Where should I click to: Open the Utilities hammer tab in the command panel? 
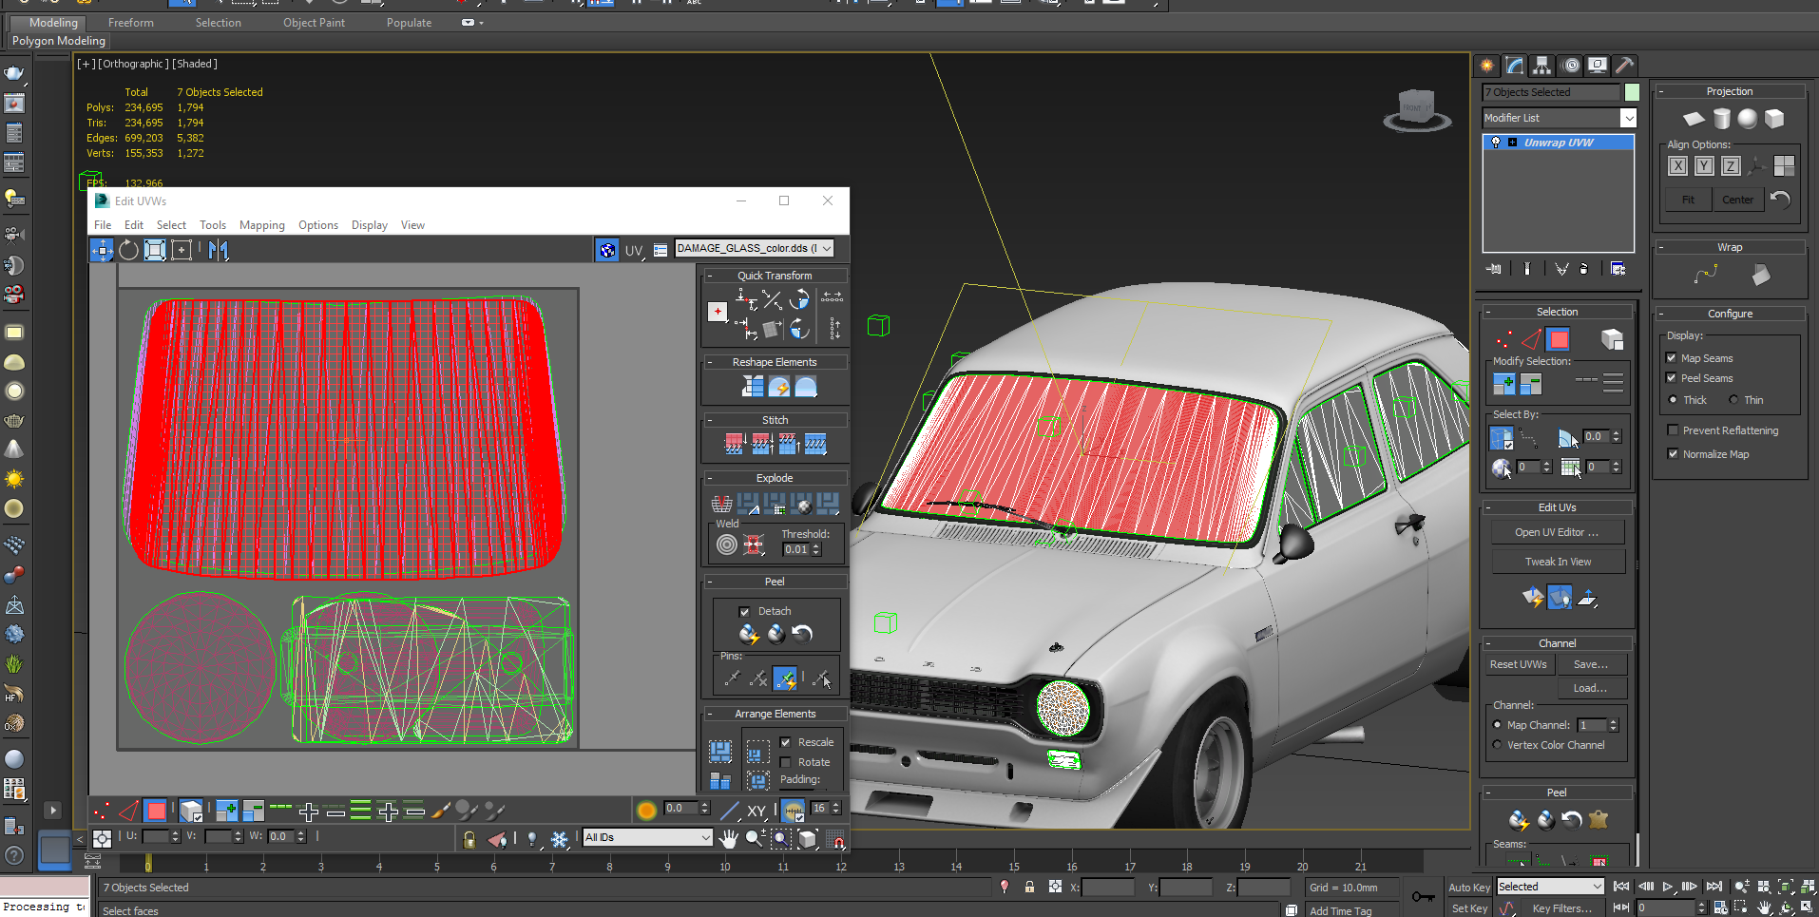pyautogui.click(x=1625, y=66)
